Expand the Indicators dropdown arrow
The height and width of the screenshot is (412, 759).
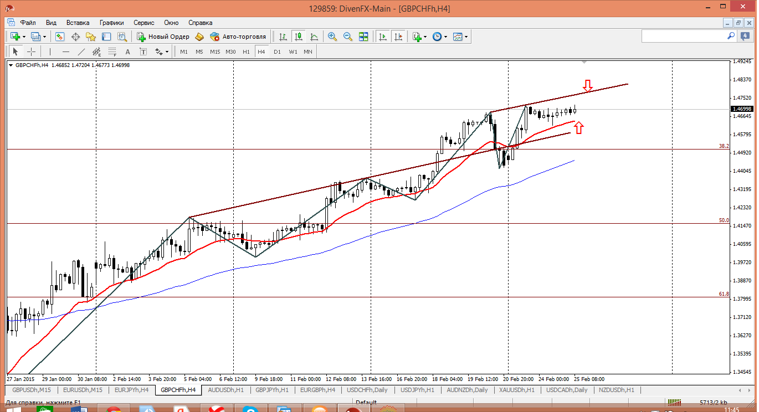click(425, 37)
